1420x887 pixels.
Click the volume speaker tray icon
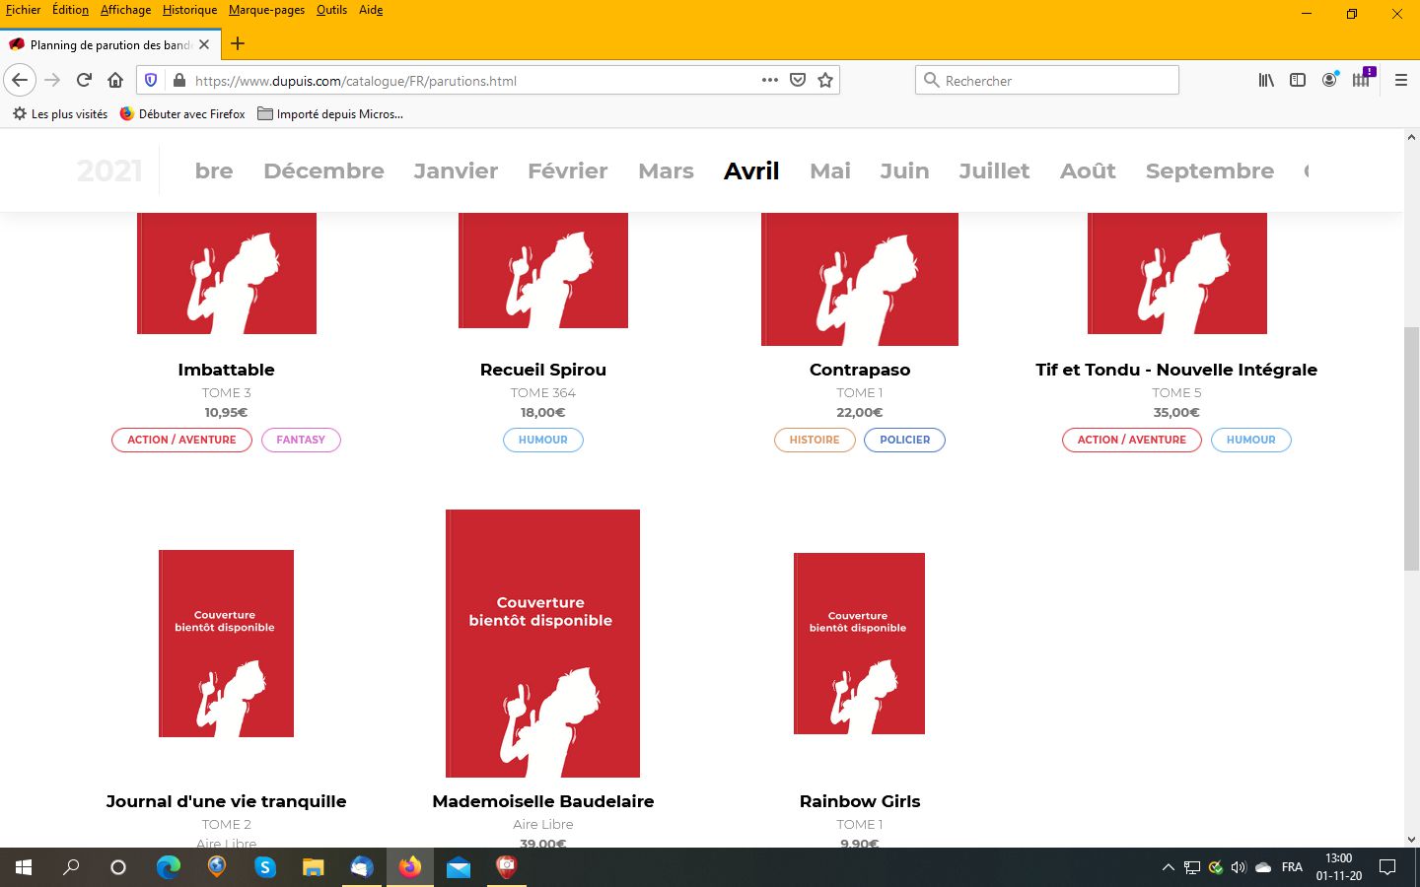pos(1239,867)
